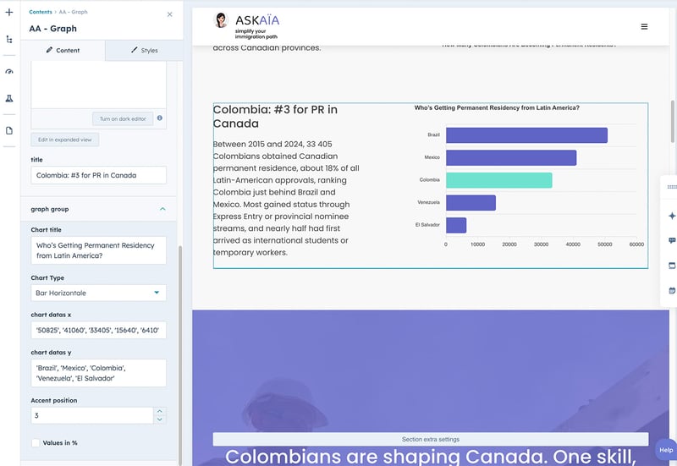Viewport: 677px width, 466px height.
Task: Click the dark editor info icon
Action: tap(160, 118)
